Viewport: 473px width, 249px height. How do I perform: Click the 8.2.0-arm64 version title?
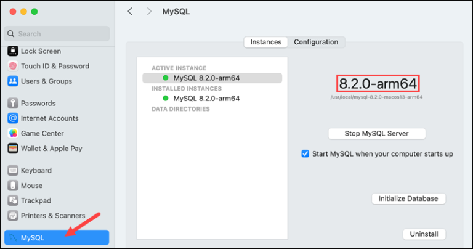pos(378,84)
